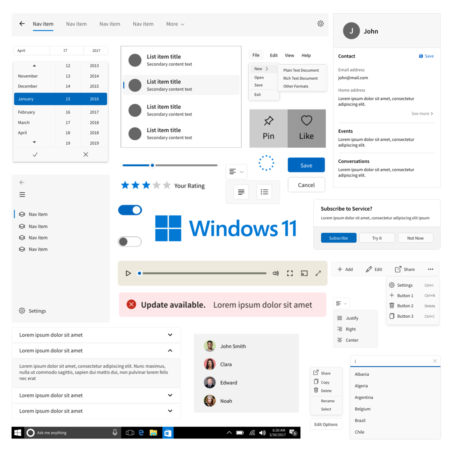The height and width of the screenshot is (451, 451).
Task: Choose Delete in the small context menu
Action: tap(323, 390)
